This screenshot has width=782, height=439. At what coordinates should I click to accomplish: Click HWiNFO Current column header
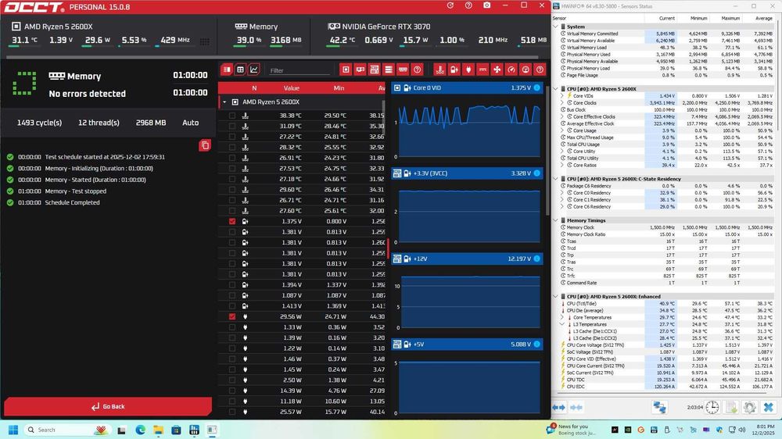click(x=667, y=18)
